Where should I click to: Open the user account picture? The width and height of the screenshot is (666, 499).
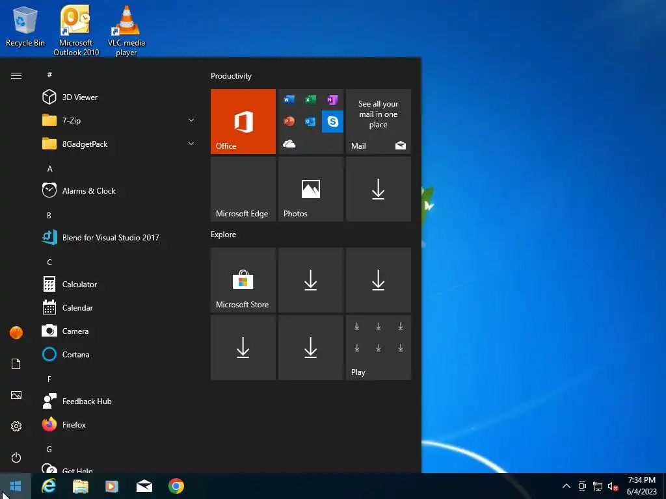pos(16,333)
